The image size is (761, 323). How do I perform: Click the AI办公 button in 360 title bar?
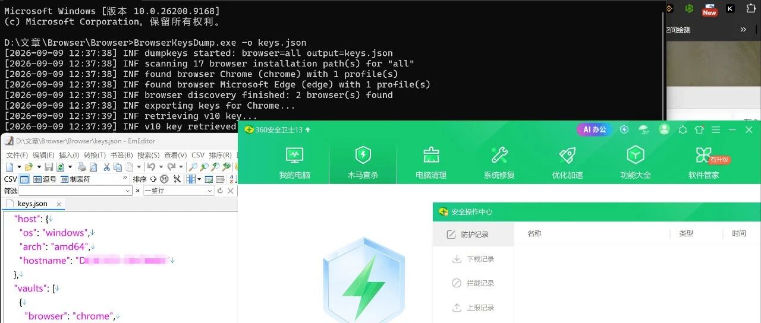click(595, 129)
